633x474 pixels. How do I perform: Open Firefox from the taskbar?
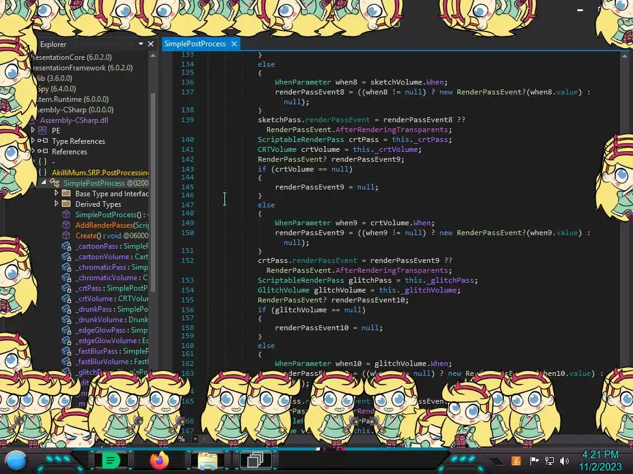pyautogui.click(x=159, y=460)
